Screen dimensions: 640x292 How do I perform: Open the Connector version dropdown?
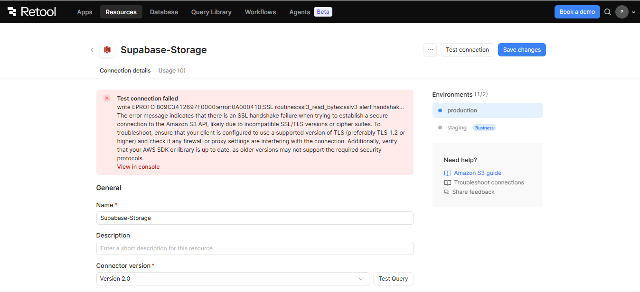pyautogui.click(x=233, y=279)
